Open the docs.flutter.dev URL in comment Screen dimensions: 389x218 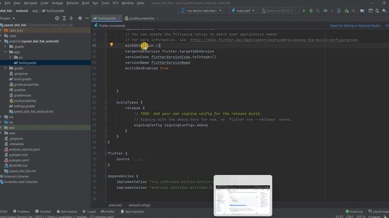(x=274, y=40)
